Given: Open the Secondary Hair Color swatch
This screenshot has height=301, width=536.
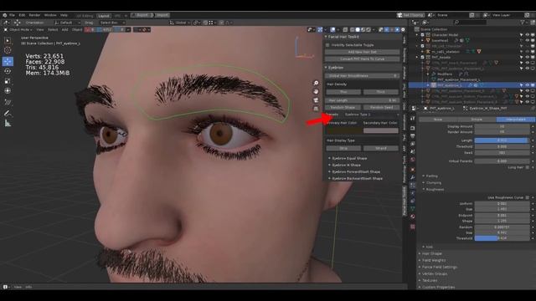Looking at the screenshot, I should coord(381,130).
